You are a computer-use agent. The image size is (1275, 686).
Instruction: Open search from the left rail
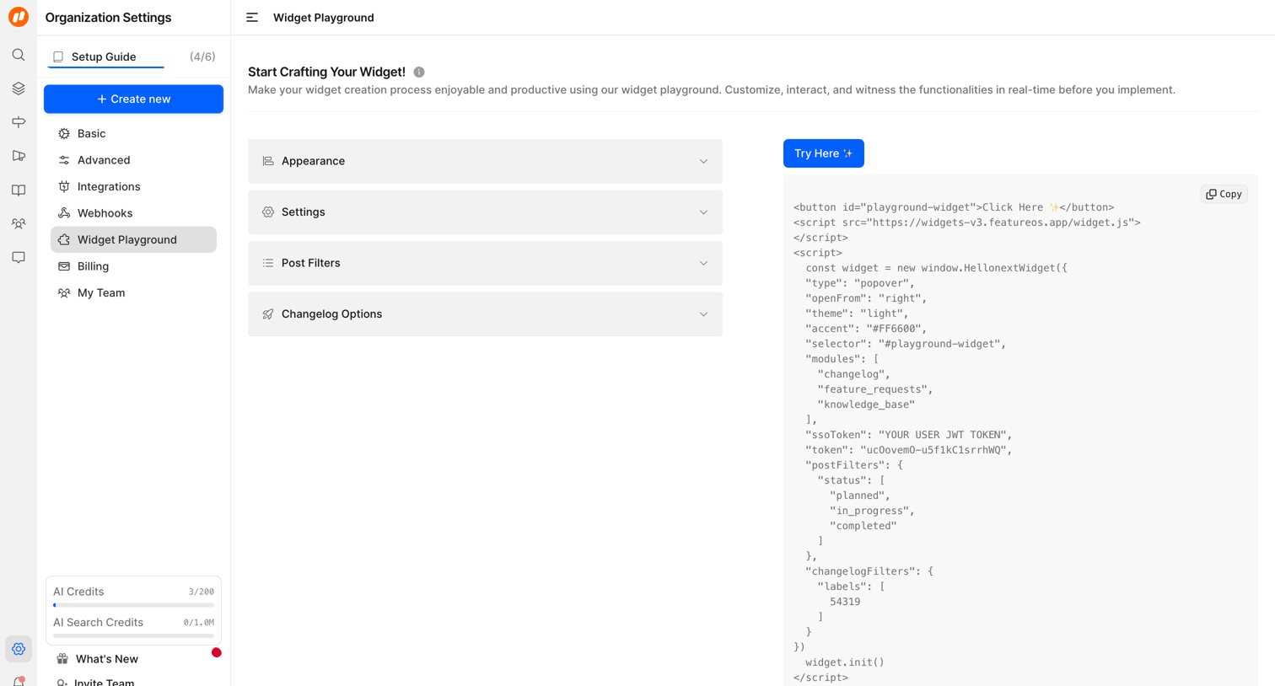[x=19, y=55]
